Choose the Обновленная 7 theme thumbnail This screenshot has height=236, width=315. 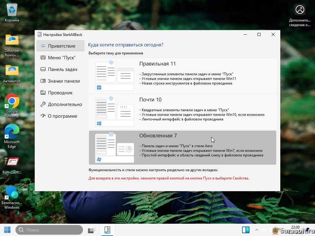coord(114,147)
